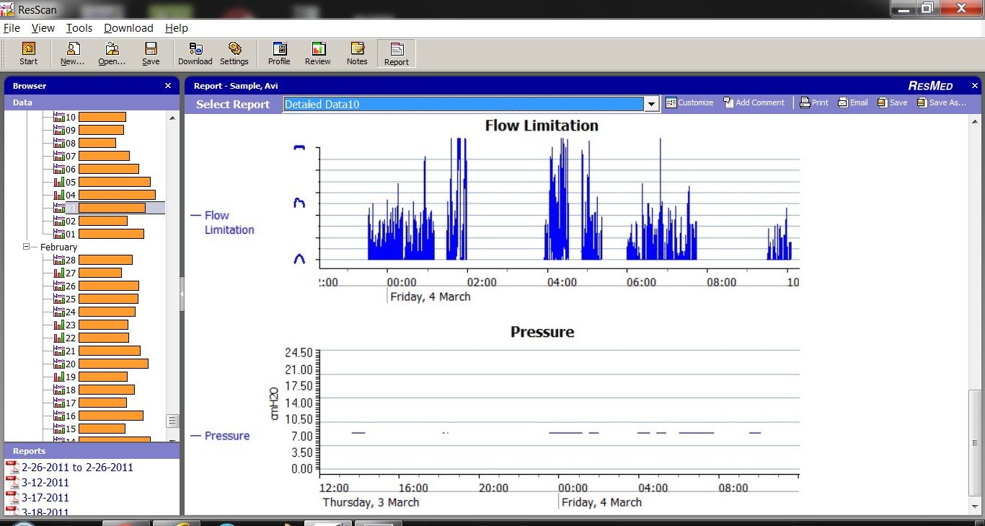Open the Profile view icon
The height and width of the screenshot is (526, 985).
(x=279, y=54)
